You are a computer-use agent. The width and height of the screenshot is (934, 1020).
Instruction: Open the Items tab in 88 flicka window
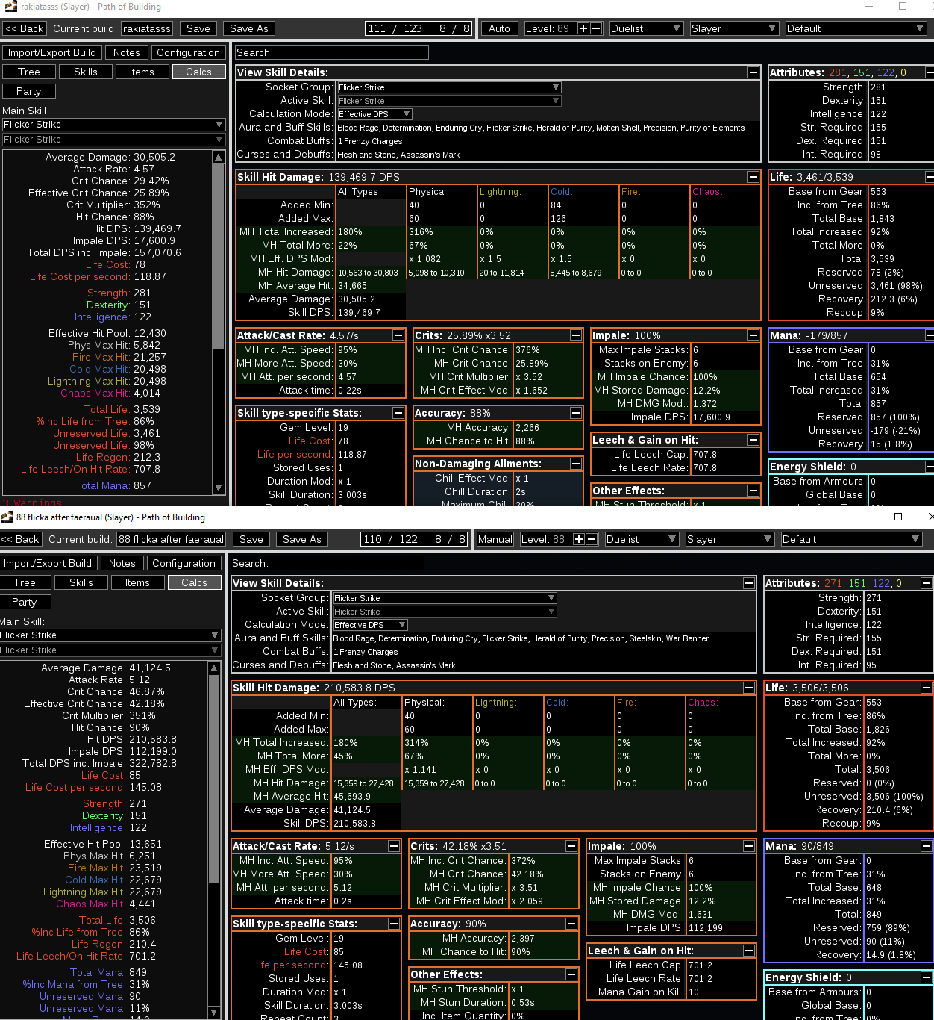(137, 582)
